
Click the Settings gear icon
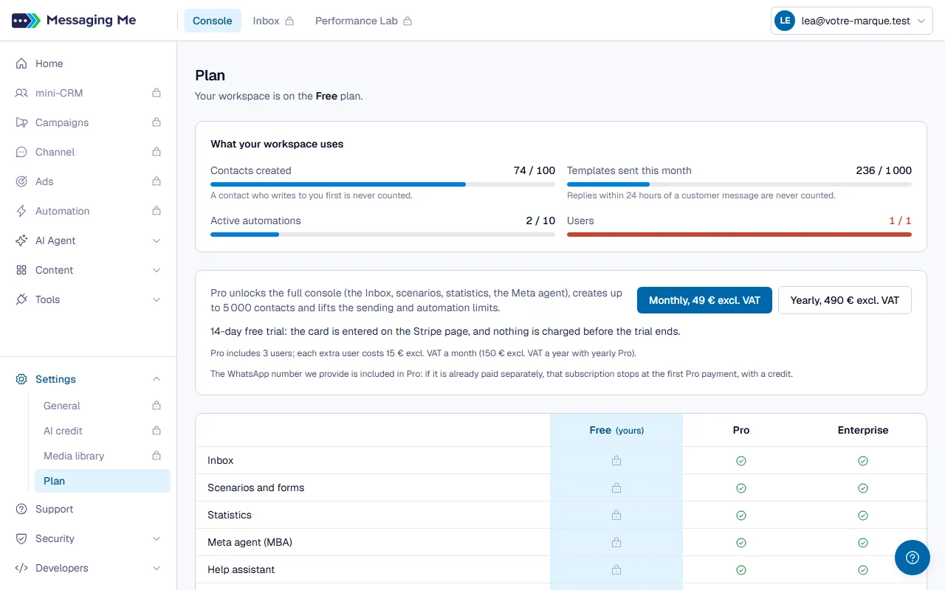pyautogui.click(x=21, y=379)
